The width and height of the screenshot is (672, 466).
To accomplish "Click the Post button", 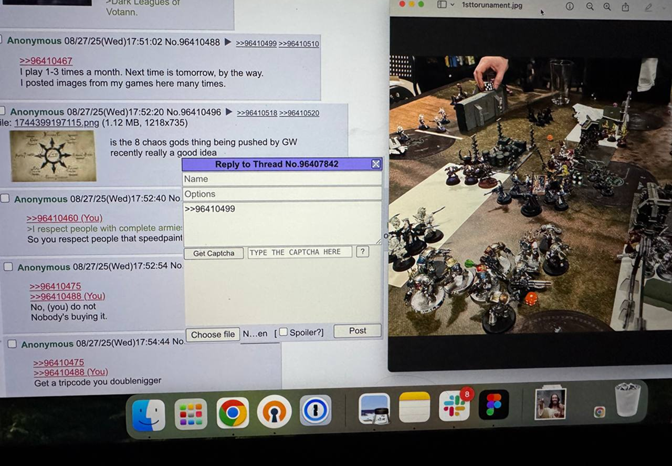I will point(358,330).
